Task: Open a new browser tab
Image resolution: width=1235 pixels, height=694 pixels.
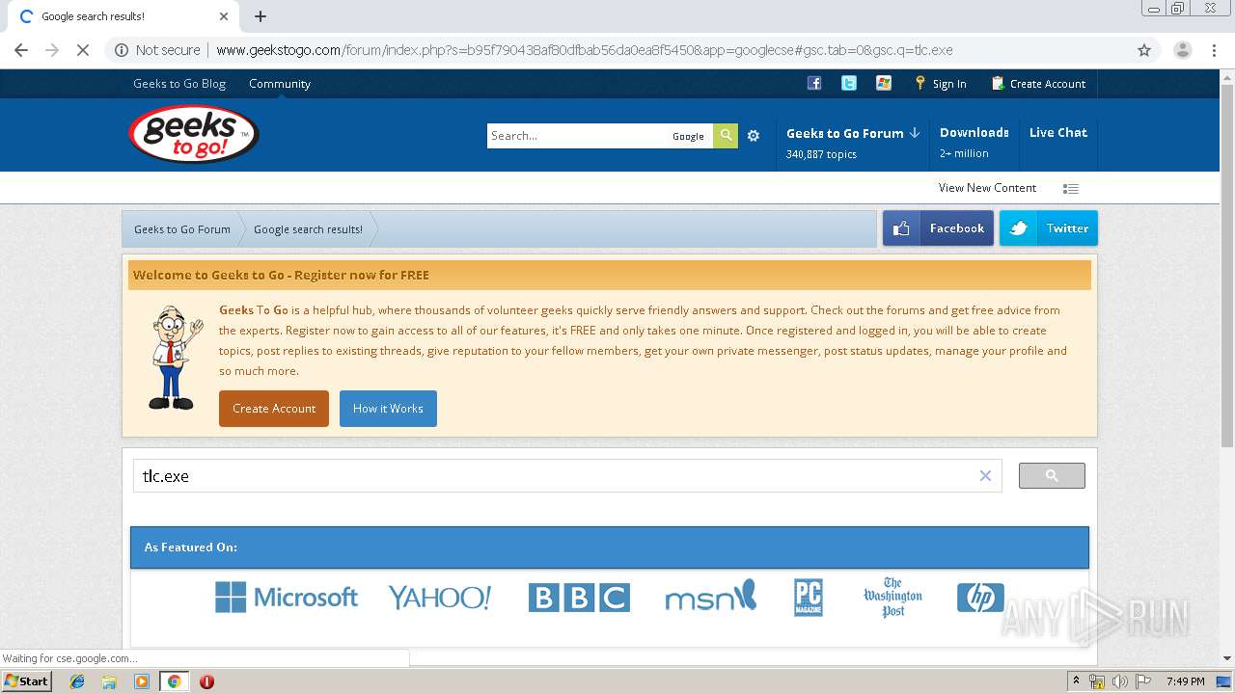Action: [261, 16]
